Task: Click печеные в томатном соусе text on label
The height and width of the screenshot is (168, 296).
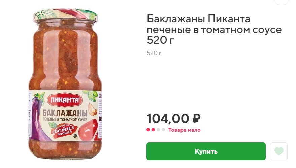Action: pyautogui.click(x=65, y=119)
